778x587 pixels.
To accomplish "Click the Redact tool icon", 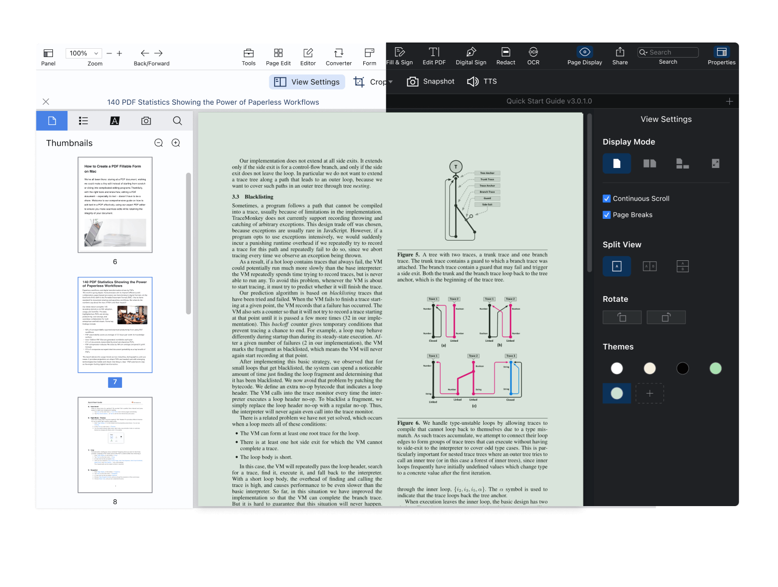I will pyautogui.click(x=506, y=52).
